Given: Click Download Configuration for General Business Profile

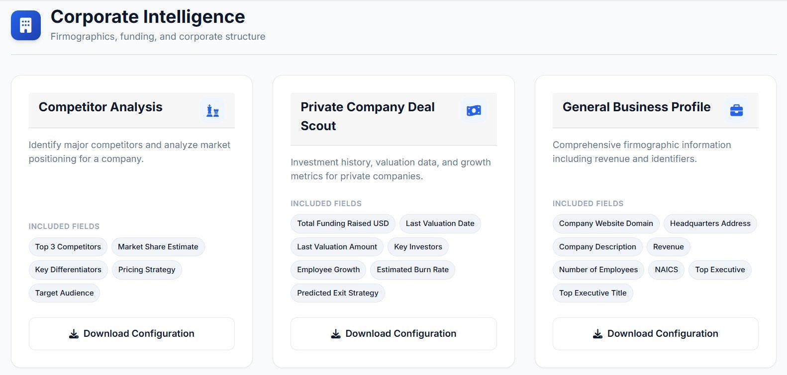Looking at the screenshot, I should pyautogui.click(x=655, y=333).
